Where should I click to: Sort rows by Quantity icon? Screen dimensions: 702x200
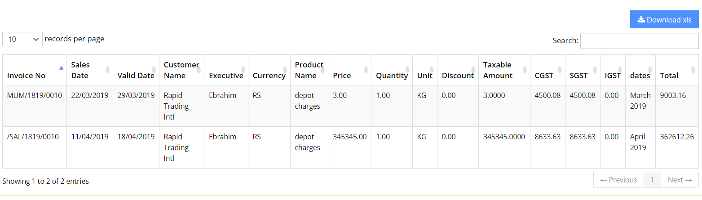(x=407, y=70)
